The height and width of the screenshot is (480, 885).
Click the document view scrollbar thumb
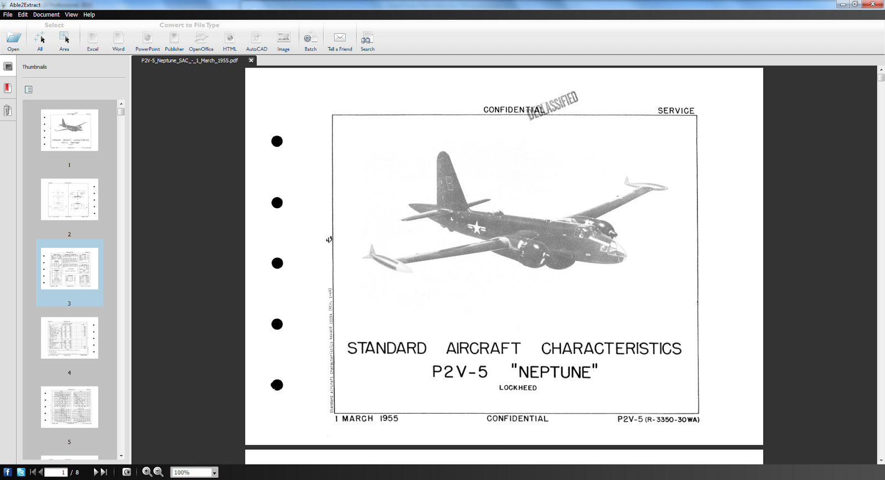click(x=881, y=78)
